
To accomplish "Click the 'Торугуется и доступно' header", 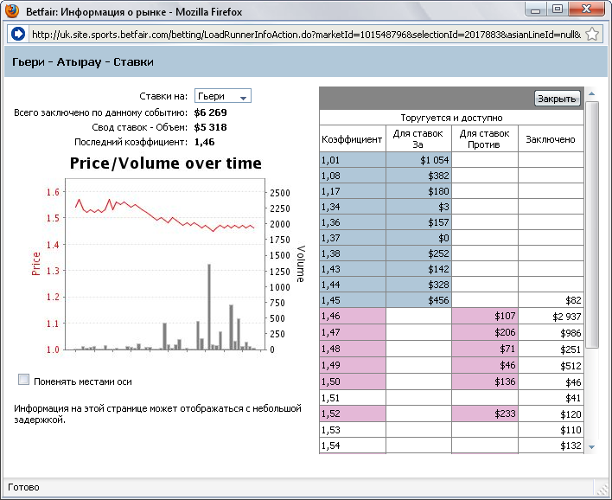I will pos(451,118).
